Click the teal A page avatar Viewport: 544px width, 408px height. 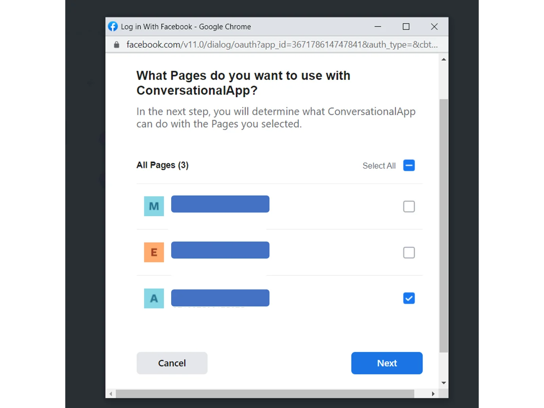pos(154,298)
